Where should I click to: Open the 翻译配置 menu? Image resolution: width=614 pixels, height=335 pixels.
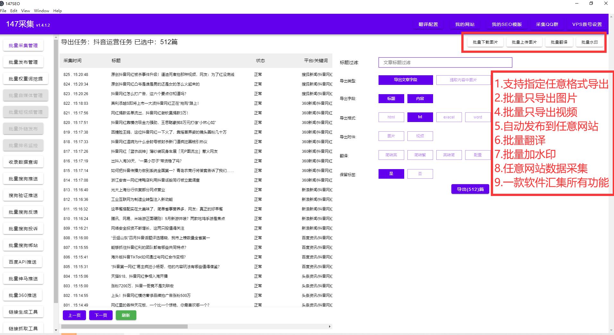428,24
